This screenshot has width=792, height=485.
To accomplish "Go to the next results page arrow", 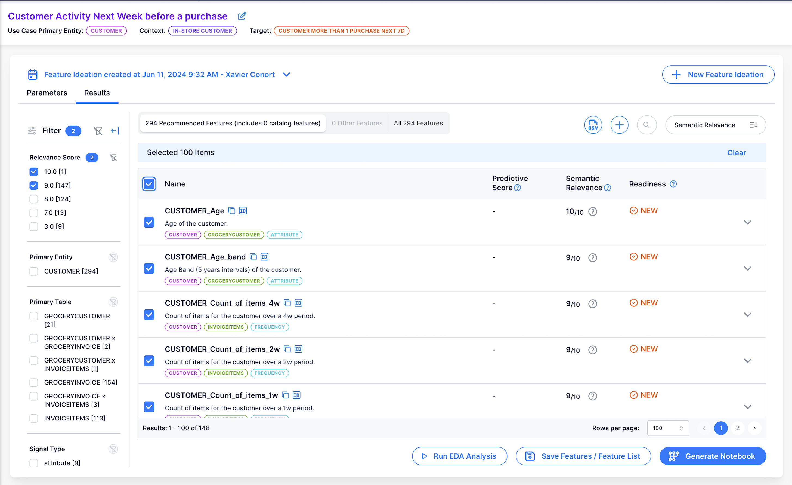I will 754,428.
